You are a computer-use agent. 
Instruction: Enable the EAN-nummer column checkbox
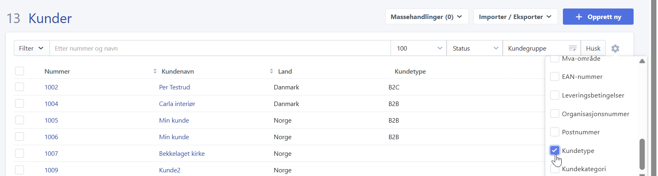pyautogui.click(x=554, y=76)
